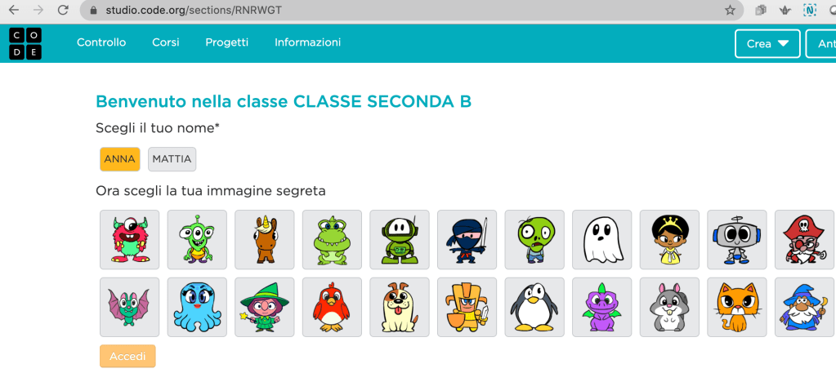Screen dimensions: 836x373
Task: Choose the red one-eyed monster picture
Action: [130, 240]
